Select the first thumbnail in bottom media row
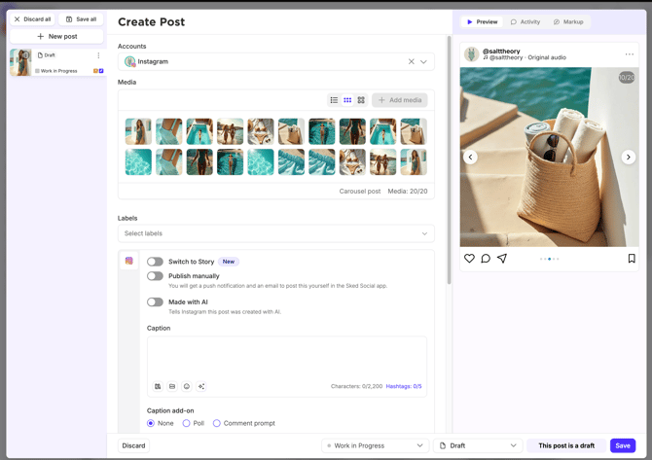The width and height of the screenshot is (652, 460). (x=138, y=162)
